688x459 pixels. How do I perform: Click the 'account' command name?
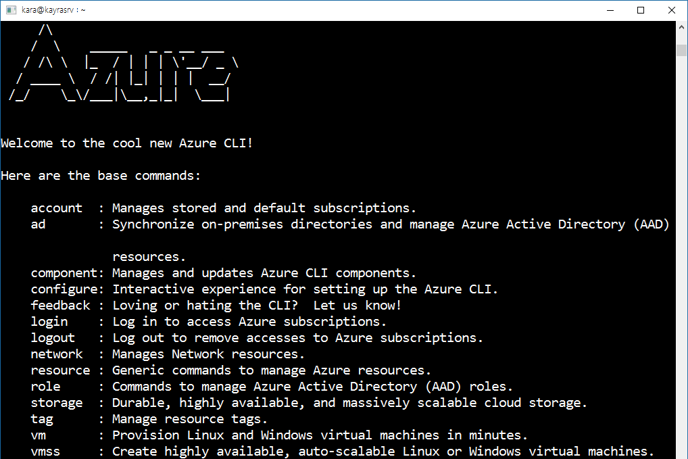click(x=57, y=208)
